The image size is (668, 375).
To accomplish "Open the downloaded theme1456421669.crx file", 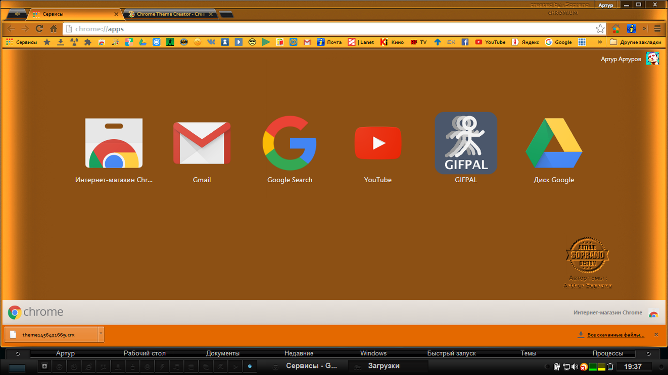I will (x=51, y=334).
